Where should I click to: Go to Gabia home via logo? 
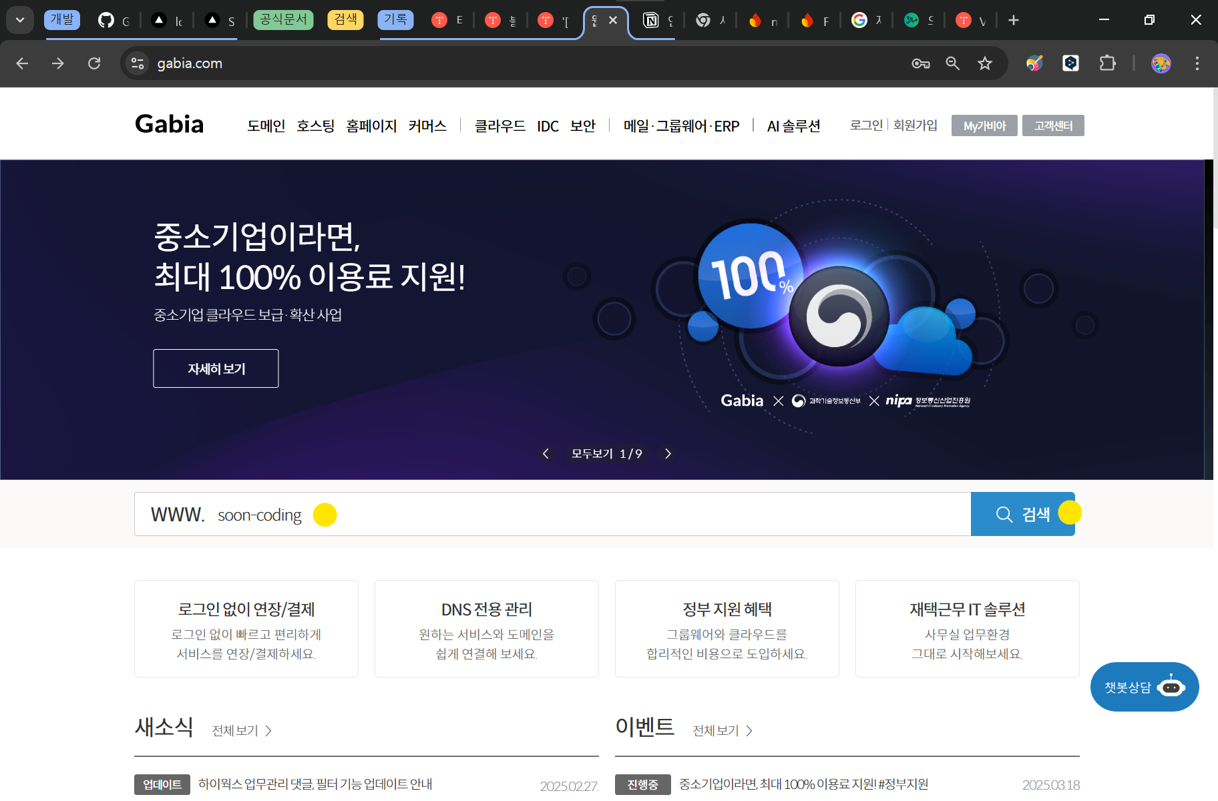(169, 125)
